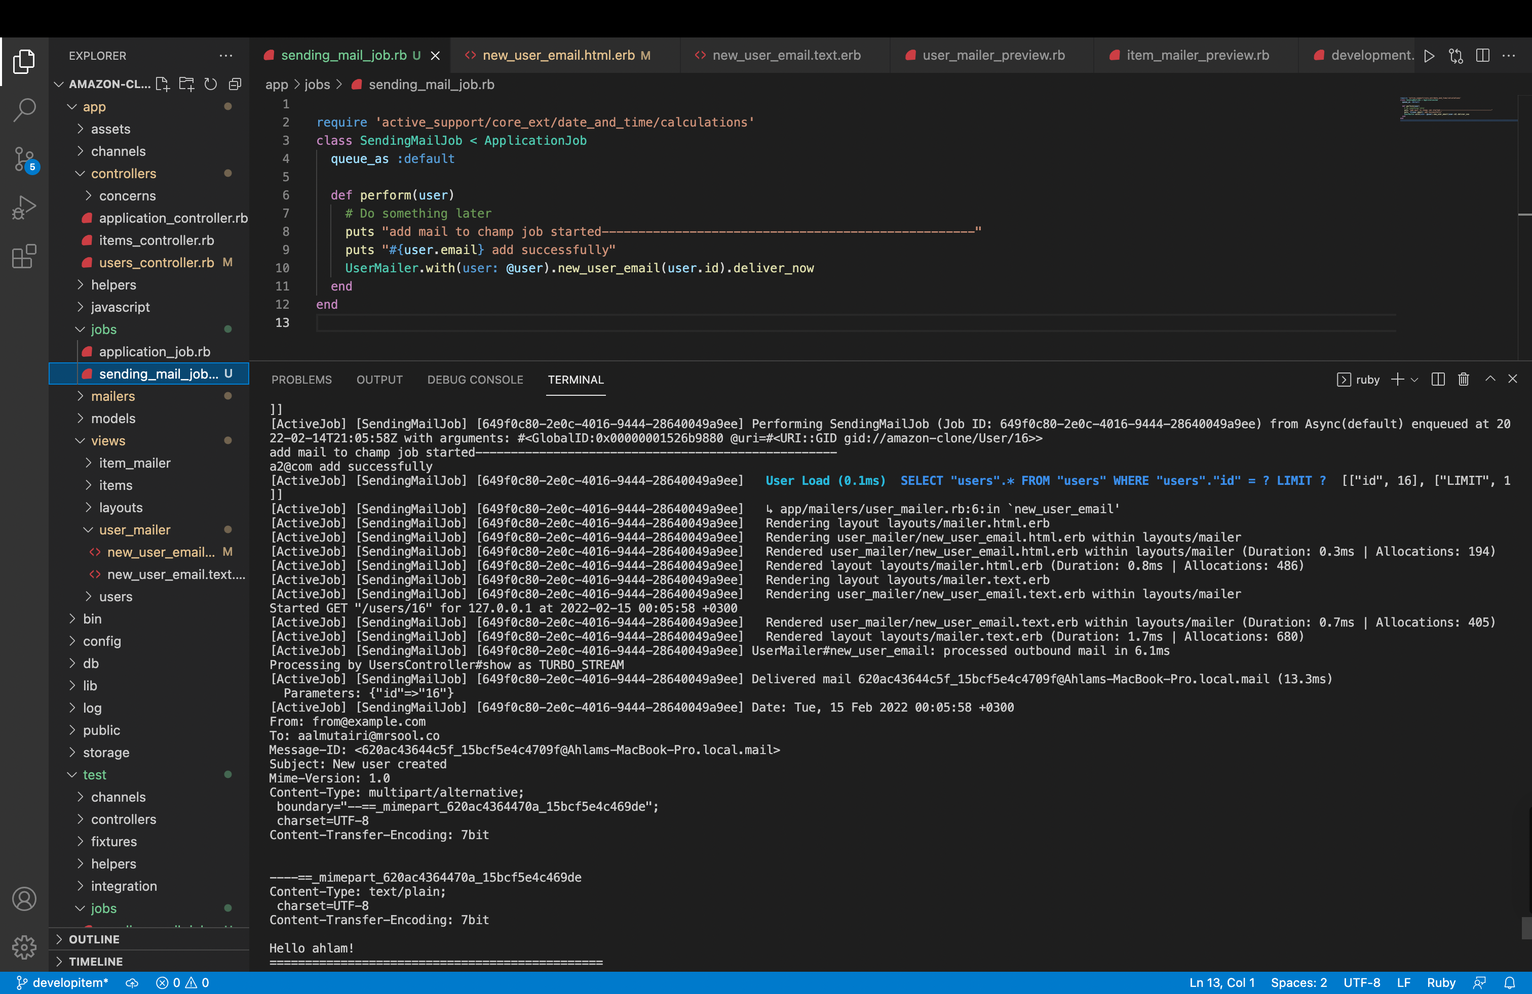Run the Ruby file with play icon

point(1429,56)
